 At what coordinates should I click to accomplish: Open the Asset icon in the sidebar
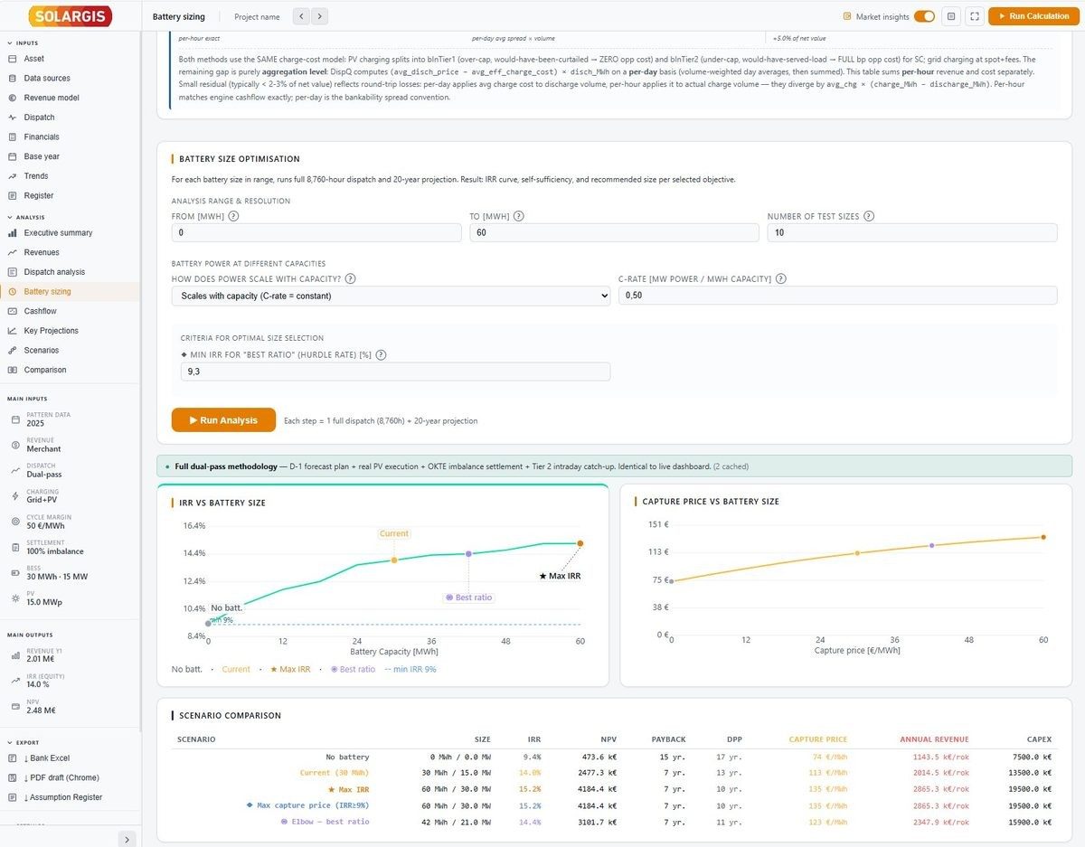tap(13, 59)
